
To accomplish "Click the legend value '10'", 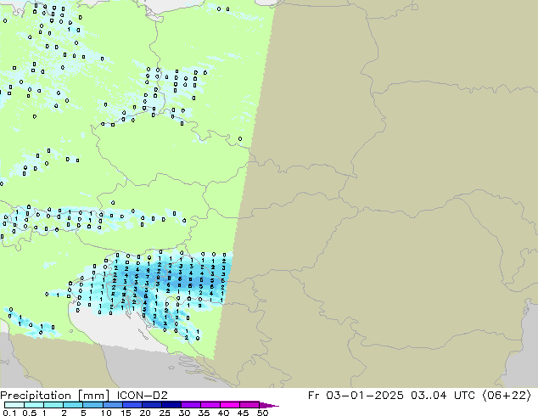I will (106, 413).
